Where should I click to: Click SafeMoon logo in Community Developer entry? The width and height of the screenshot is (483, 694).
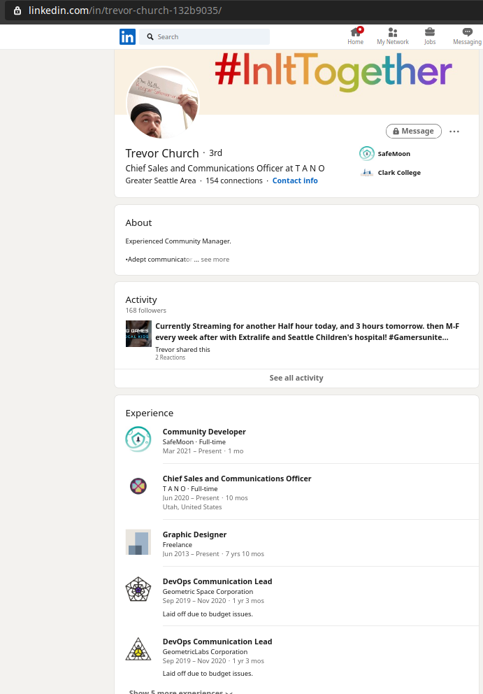click(138, 439)
